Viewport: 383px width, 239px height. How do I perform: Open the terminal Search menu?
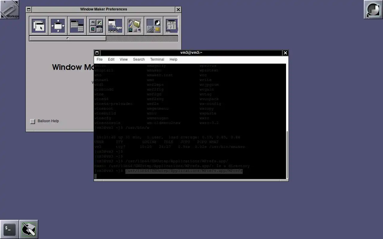point(139,59)
